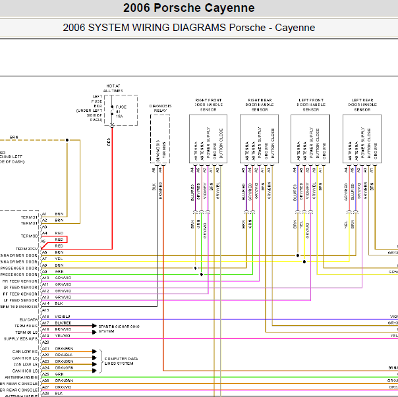Click "GROUND" in Left Front Door Handle Sensor
The image size is (398, 397).
pos(324,151)
